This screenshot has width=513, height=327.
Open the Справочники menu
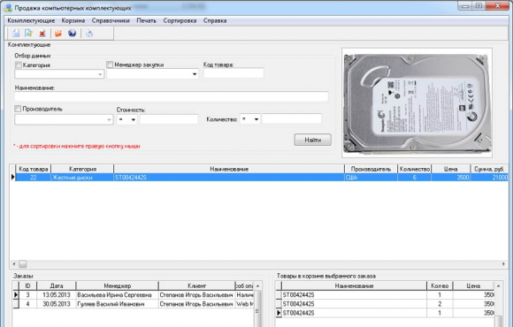(x=111, y=20)
